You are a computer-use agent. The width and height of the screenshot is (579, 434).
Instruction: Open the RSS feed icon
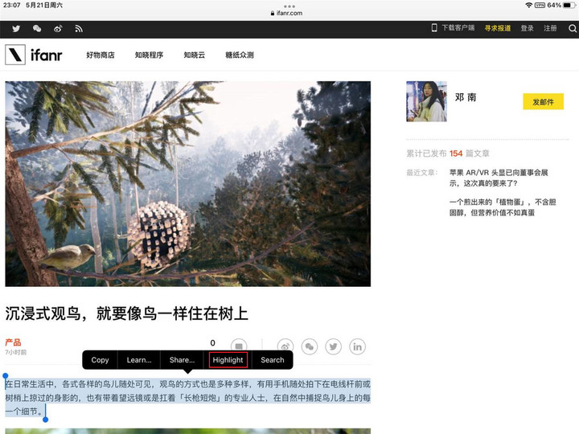click(x=79, y=28)
